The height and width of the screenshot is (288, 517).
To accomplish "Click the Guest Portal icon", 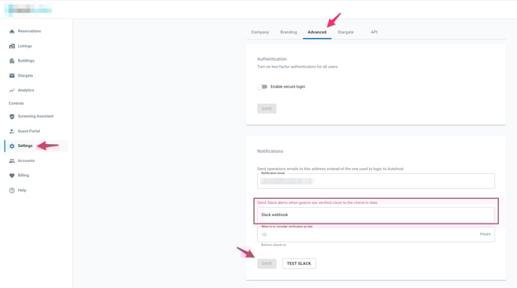I will click(x=12, y=131).
